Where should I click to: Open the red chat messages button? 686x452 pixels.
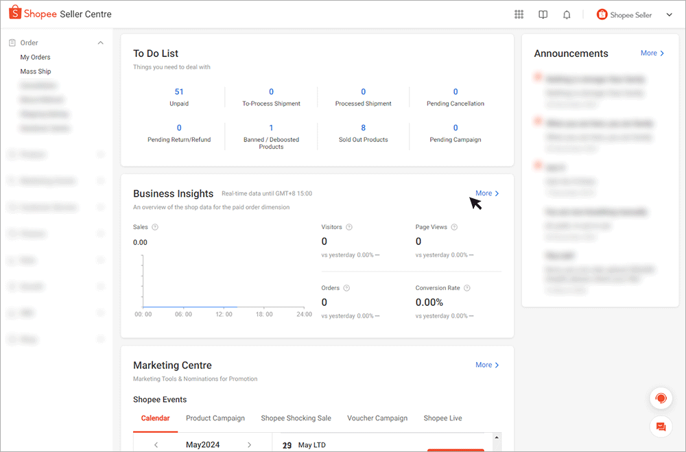pos(661,427)
